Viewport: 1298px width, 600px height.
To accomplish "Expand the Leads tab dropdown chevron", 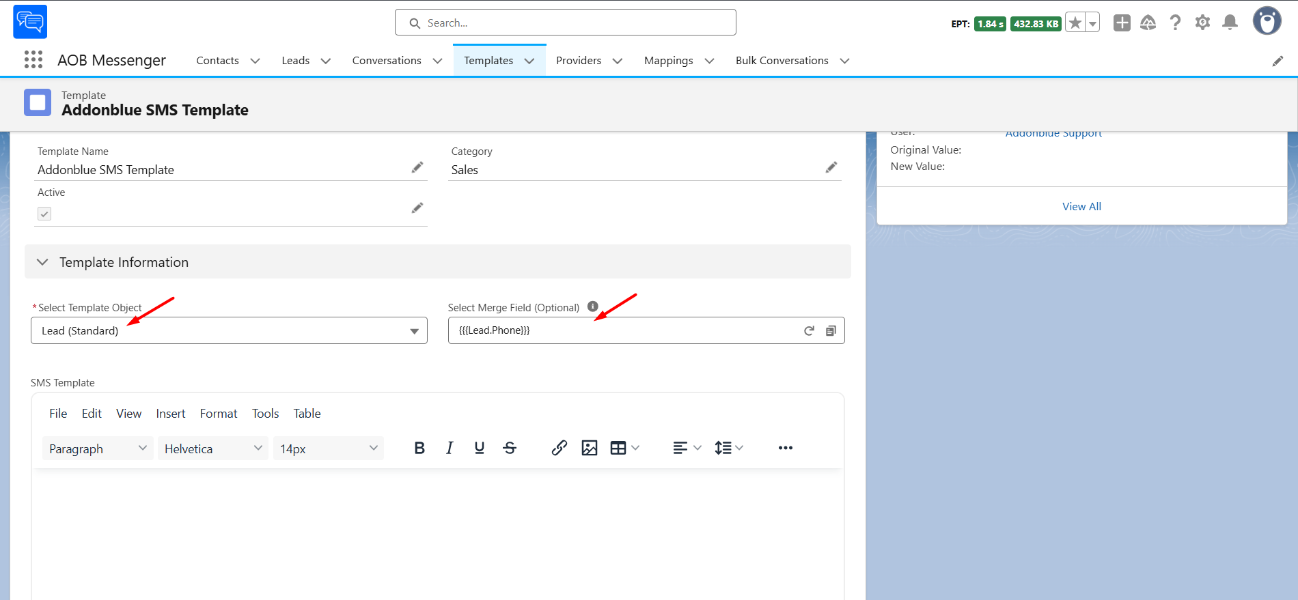I will 326,61.
